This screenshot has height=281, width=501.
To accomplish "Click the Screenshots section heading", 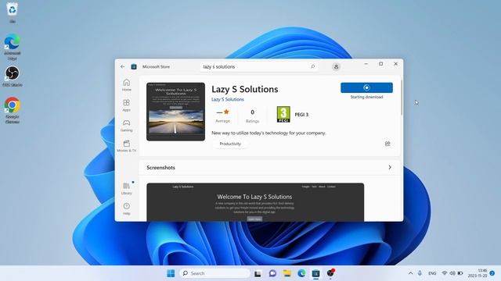I will coord(160,168).
